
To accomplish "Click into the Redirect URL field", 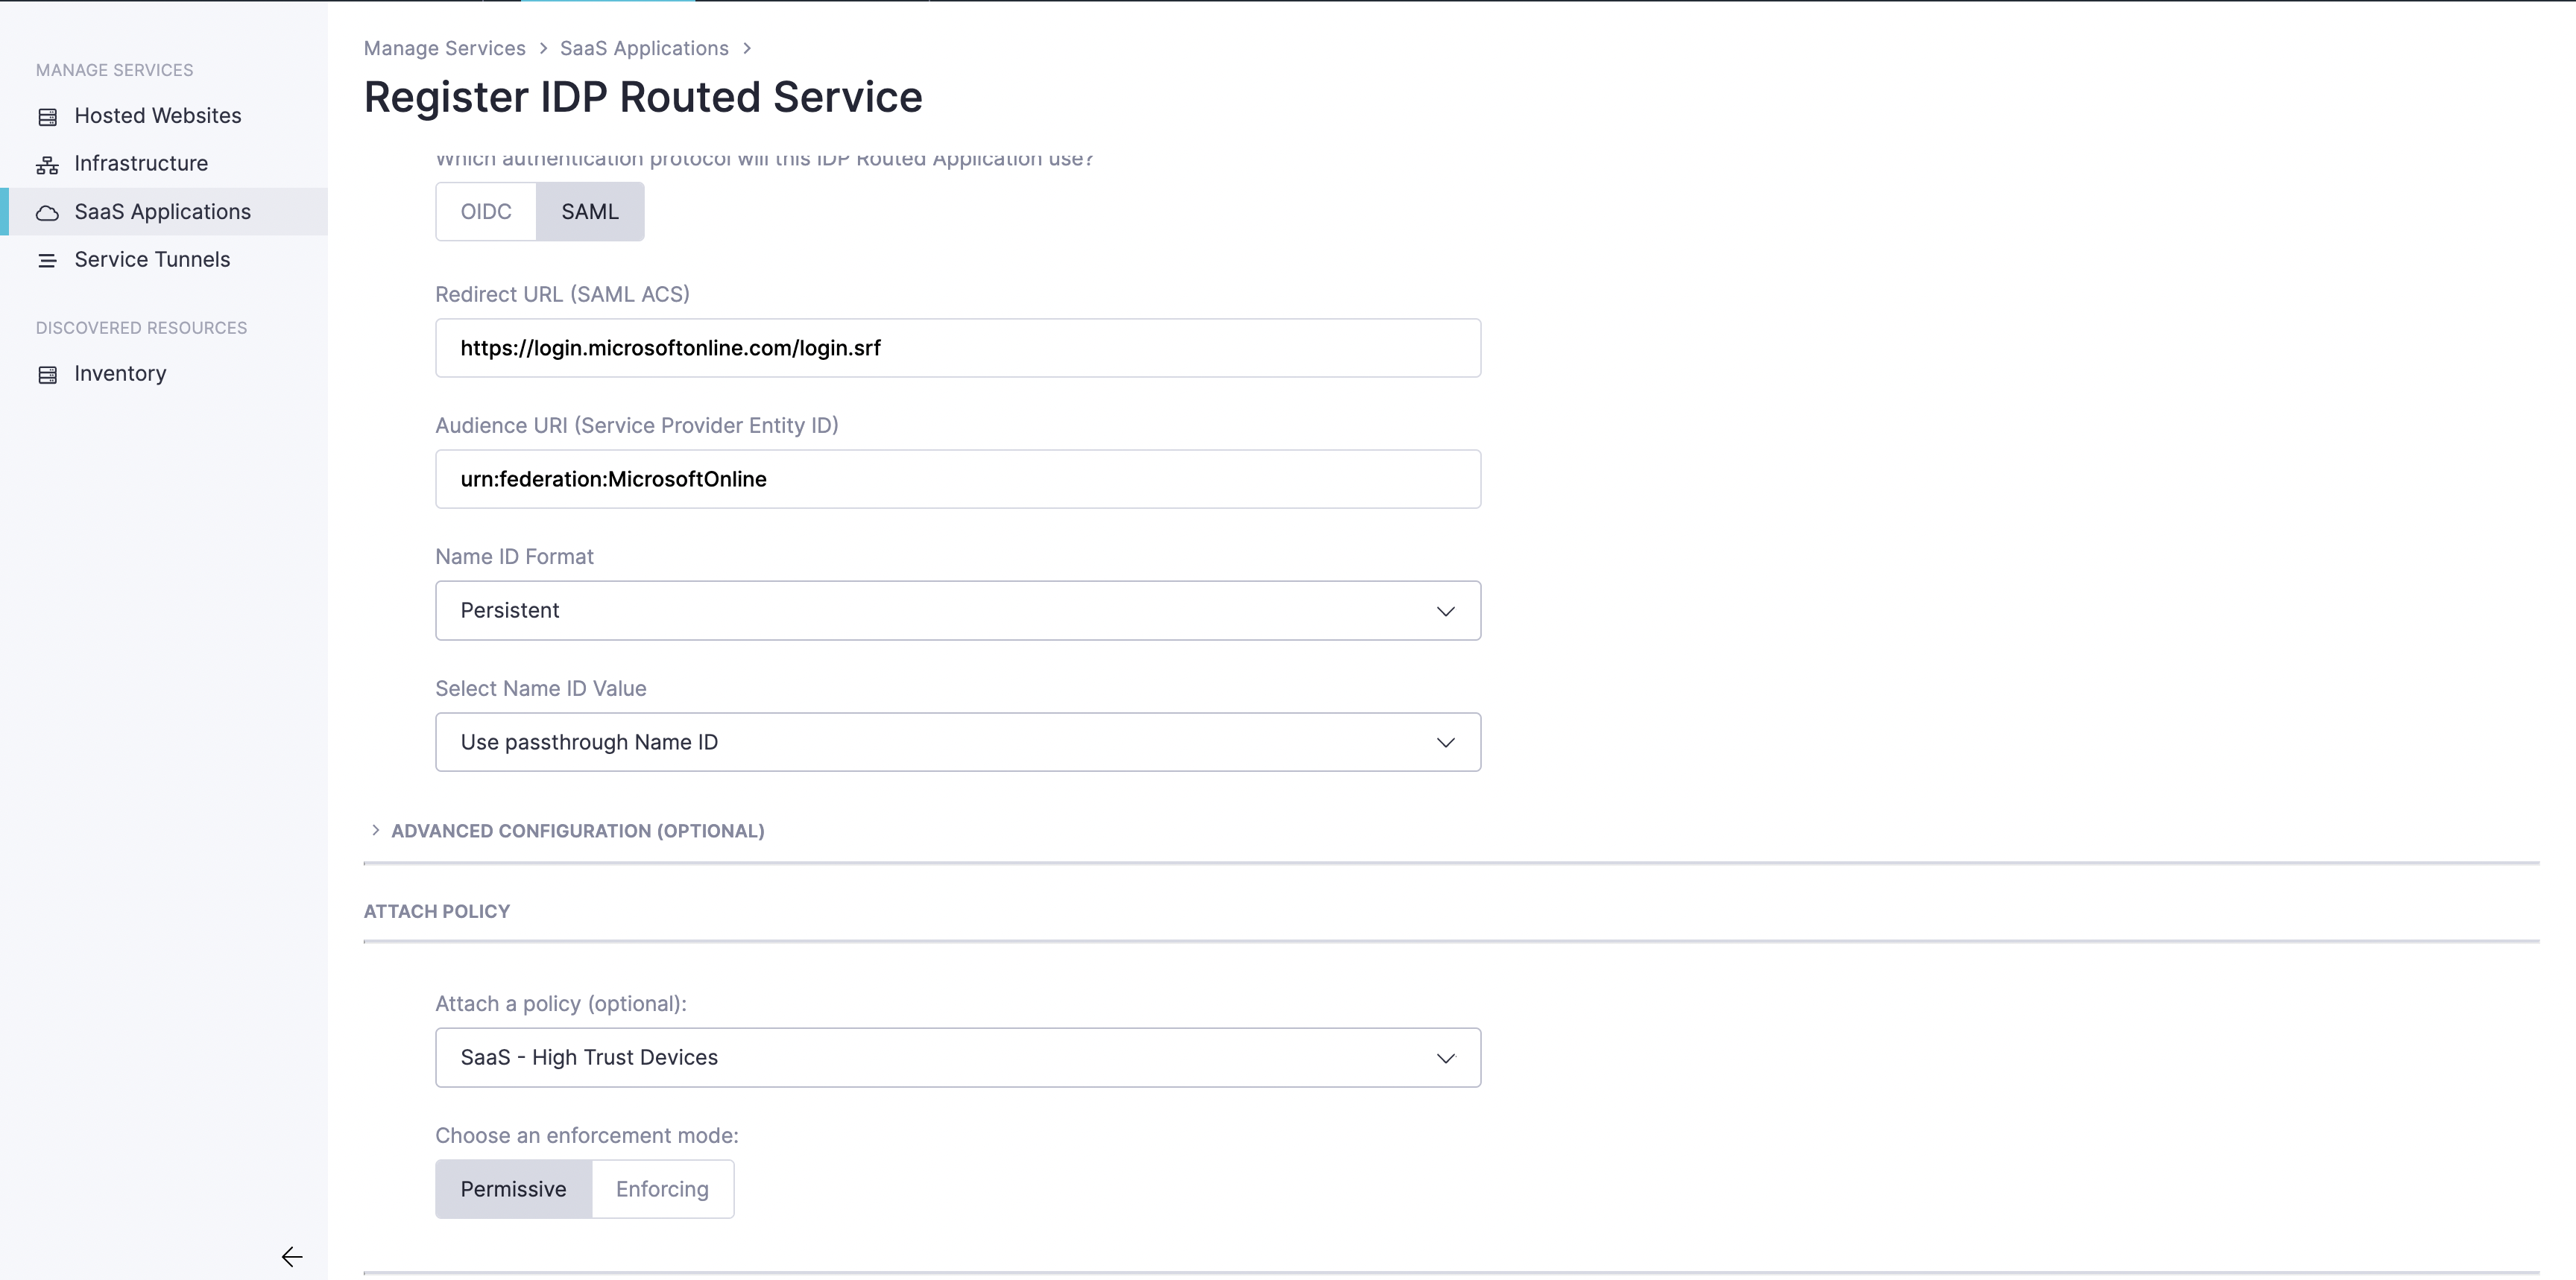I will coord(957,349).
